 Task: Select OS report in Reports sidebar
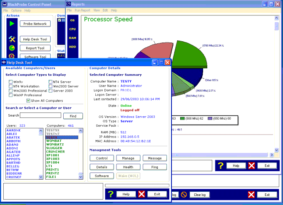[x=72, y=20]
